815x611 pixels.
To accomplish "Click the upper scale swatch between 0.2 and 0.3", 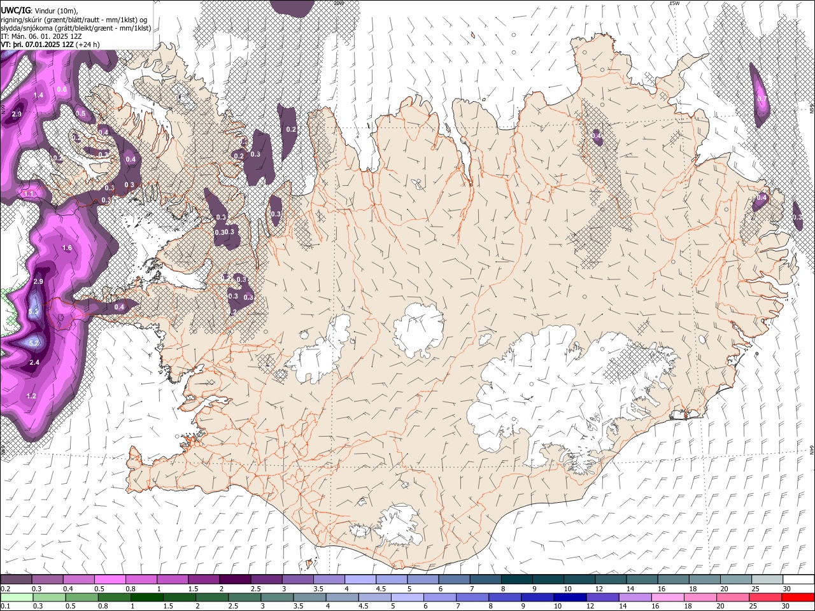I will coord(16,580).
